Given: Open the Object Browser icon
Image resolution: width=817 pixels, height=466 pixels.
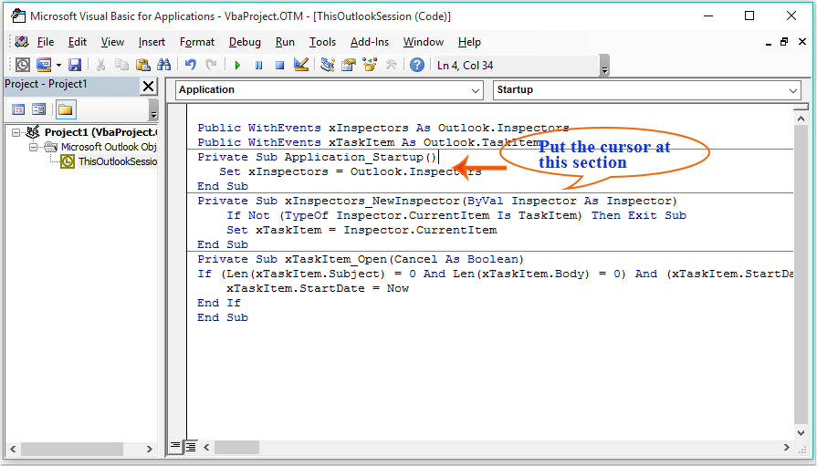Looking at the screenshot, I should [370, 65].
